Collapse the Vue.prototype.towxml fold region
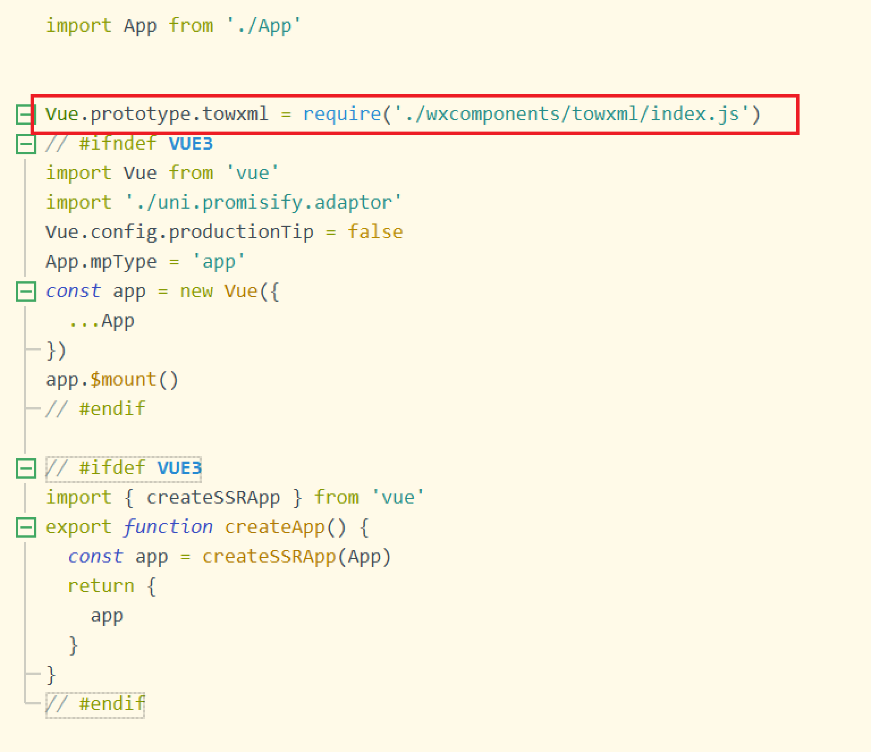The width and height of the screenshot is (871, 752). click(x=25, y=114)
